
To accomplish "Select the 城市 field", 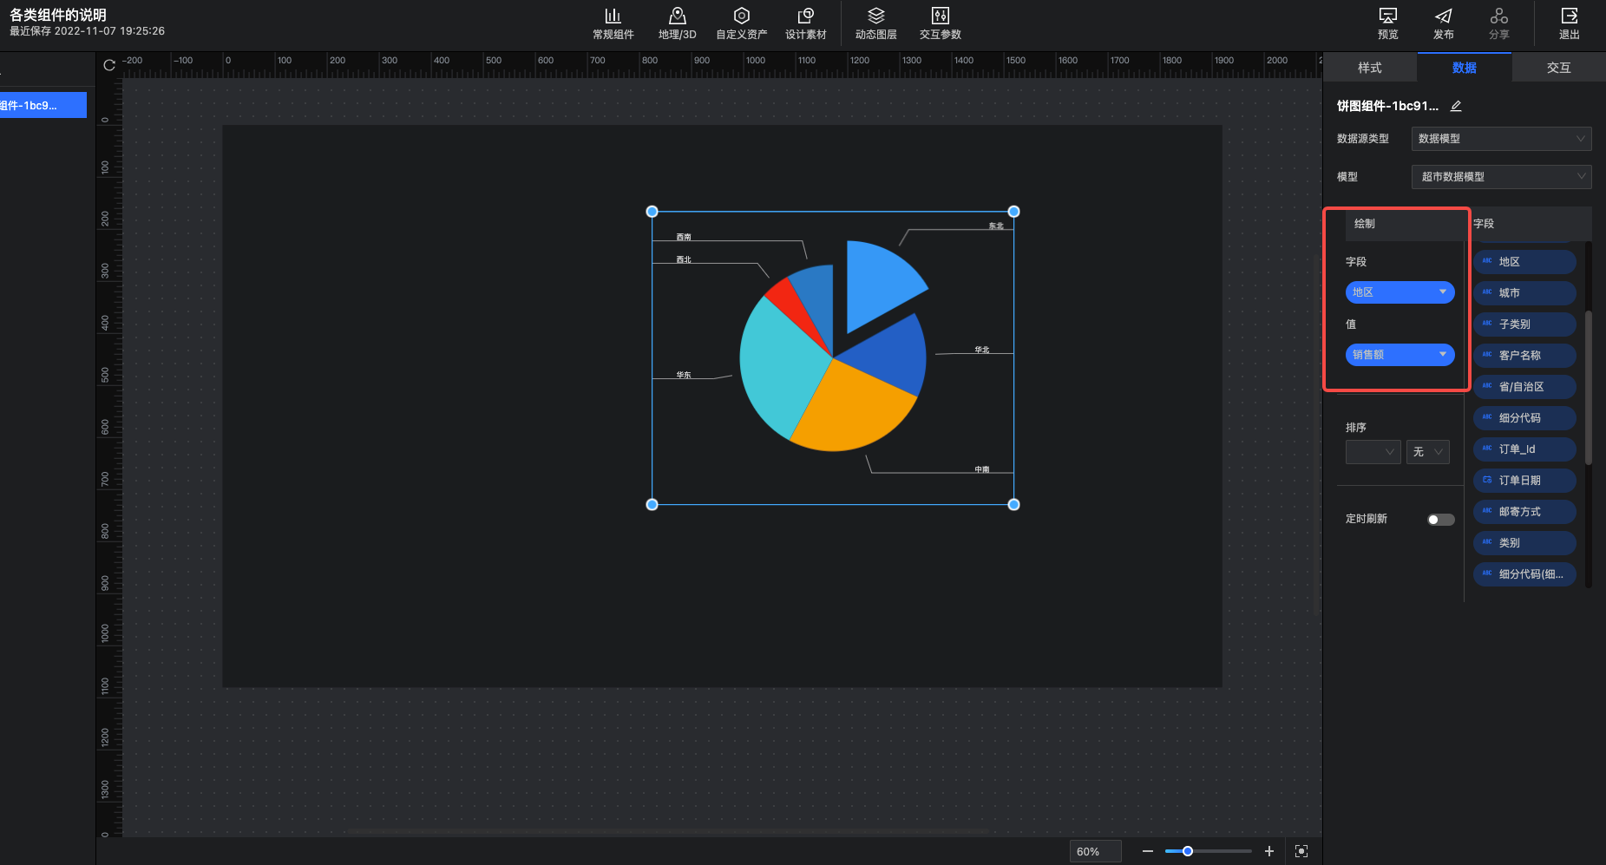I will (x=1524, y=293).
